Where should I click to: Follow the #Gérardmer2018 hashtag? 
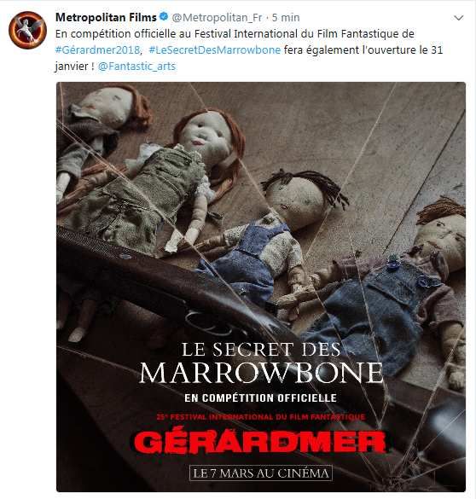(x=98, y=50)
